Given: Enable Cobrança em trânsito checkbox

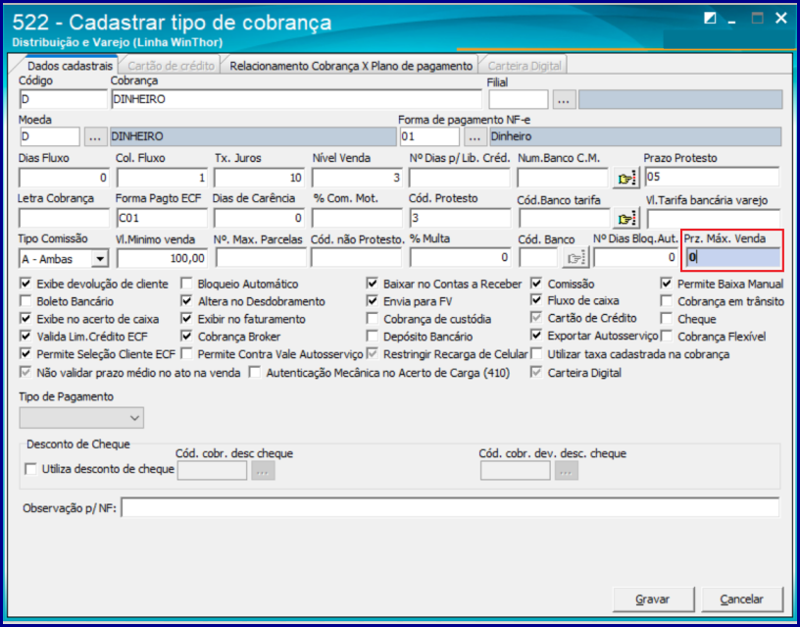Looking at the screenshot, I should pos(666,301).
